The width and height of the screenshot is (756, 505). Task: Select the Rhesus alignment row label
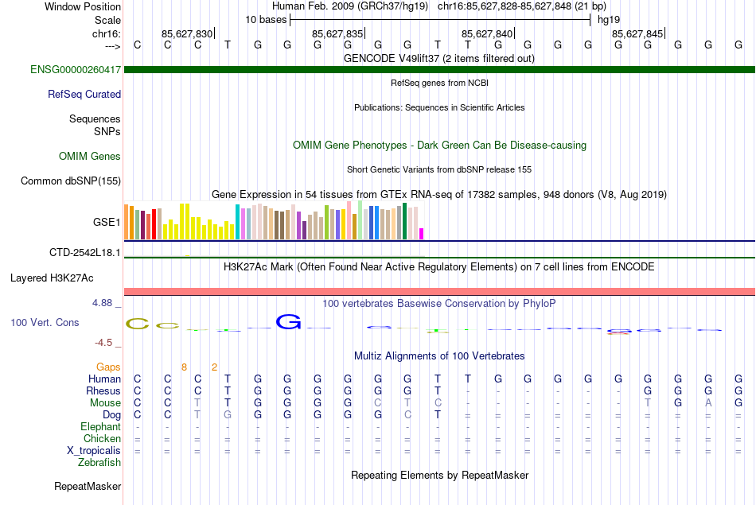click(103, 390)
